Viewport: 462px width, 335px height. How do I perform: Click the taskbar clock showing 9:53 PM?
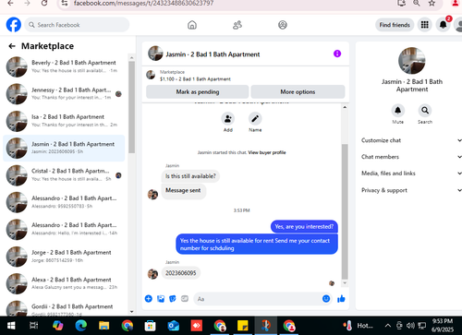coord(443,326)
